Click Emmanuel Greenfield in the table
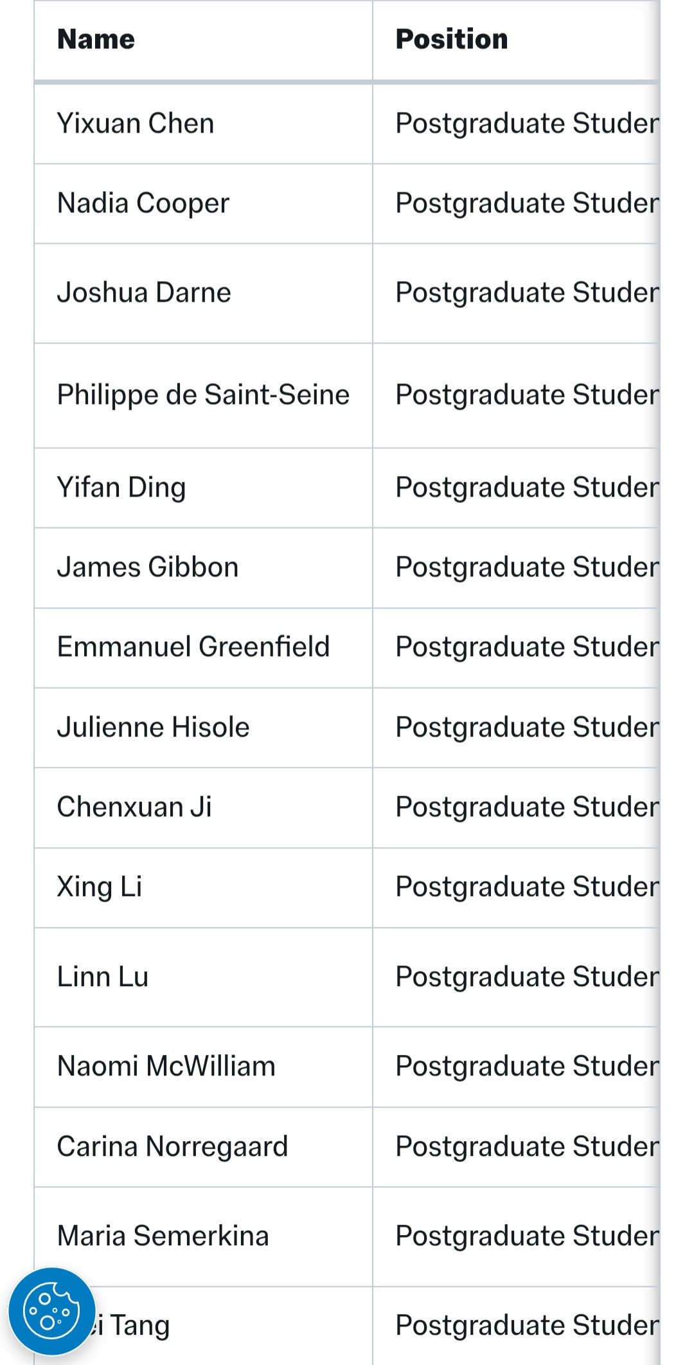This screenshot has height=1365, width=694. click(193, 647)
